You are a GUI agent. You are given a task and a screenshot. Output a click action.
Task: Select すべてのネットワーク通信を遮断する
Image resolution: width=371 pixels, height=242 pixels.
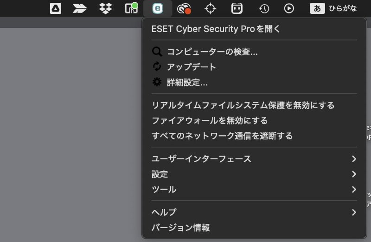pos(222,136)
